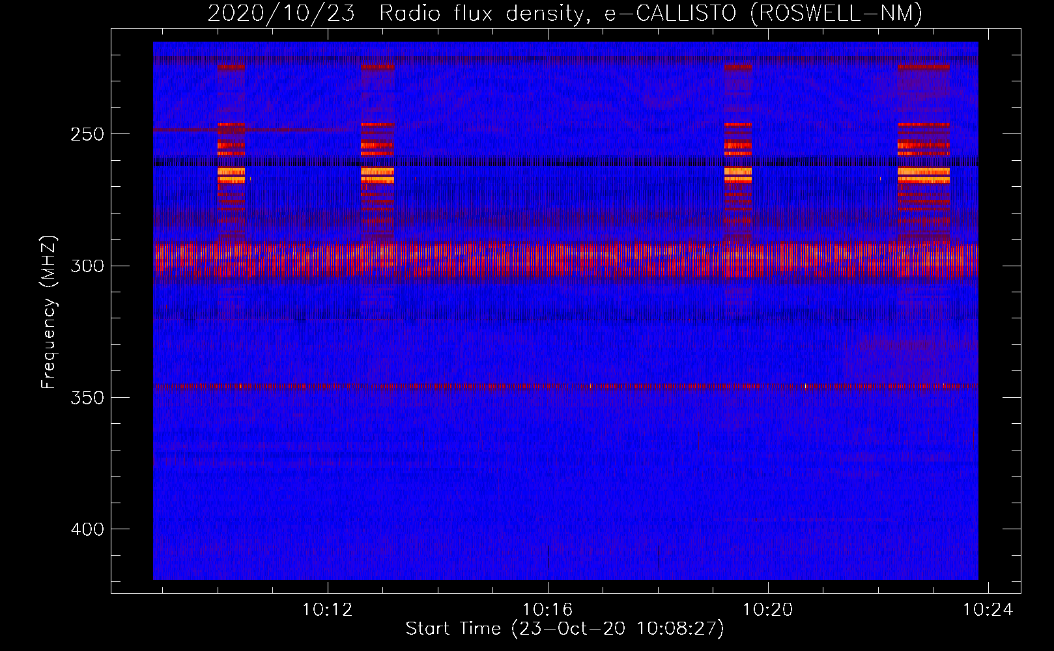The image size is (1054, 651).
Task: Select the 300 frequency tick label
Action: tap(87, 266)
